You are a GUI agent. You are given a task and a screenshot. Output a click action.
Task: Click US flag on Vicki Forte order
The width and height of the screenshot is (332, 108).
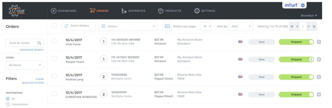240,42
